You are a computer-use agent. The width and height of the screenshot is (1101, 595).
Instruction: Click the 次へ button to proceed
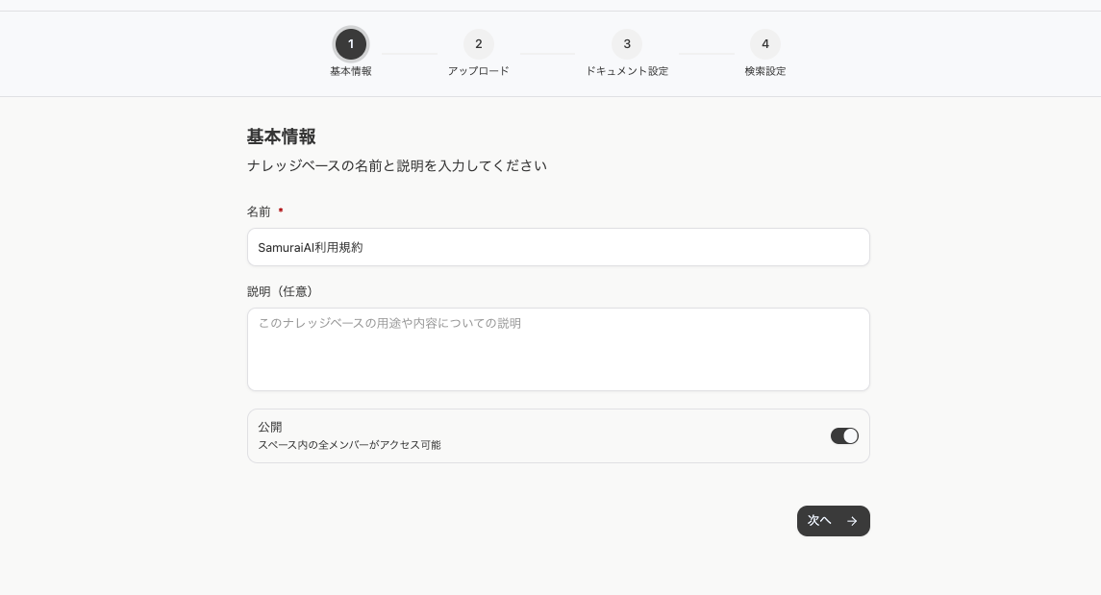coord(833,520)
